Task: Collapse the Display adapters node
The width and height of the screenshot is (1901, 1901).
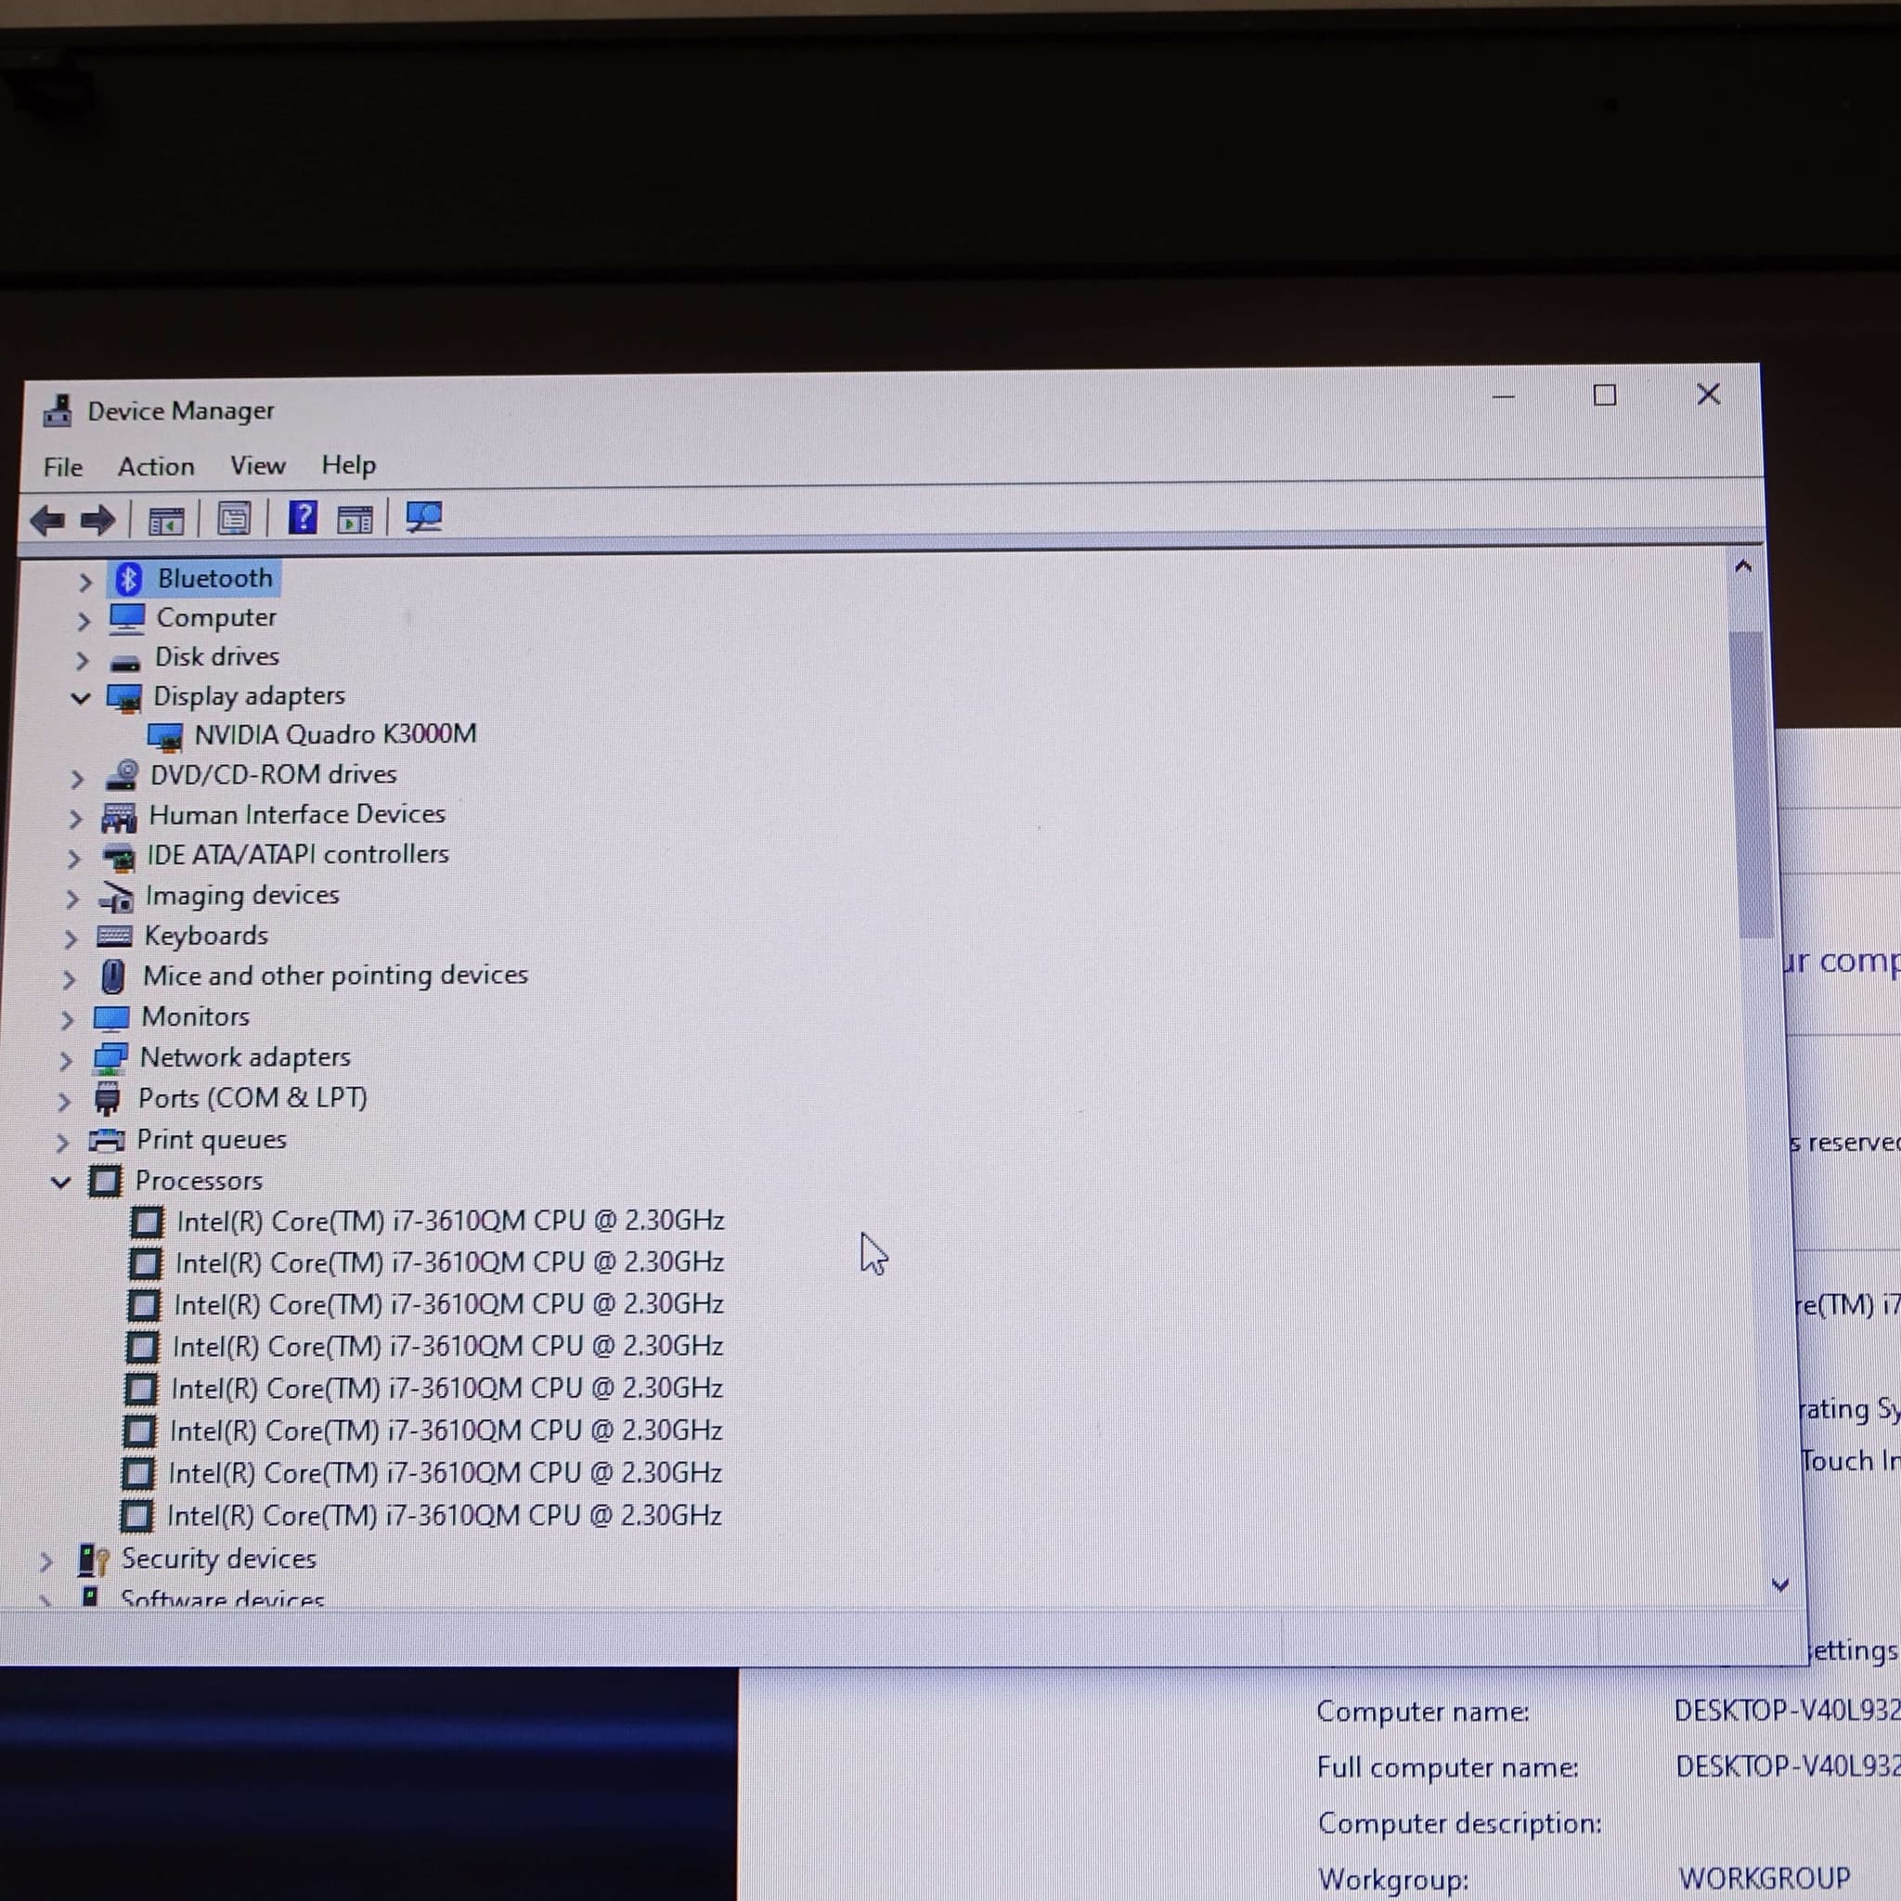Action: pos(81,699)
